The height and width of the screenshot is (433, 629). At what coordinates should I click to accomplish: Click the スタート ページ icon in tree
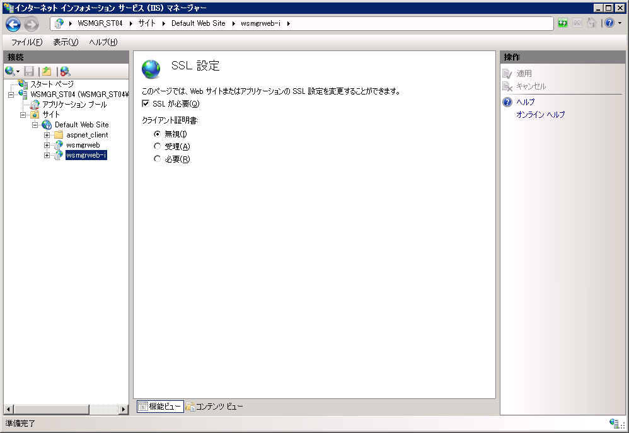(23, 84)
